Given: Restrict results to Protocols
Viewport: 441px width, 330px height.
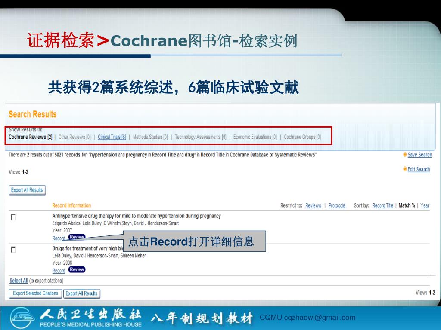Looking at the screenshot, I should coord(337,205).
